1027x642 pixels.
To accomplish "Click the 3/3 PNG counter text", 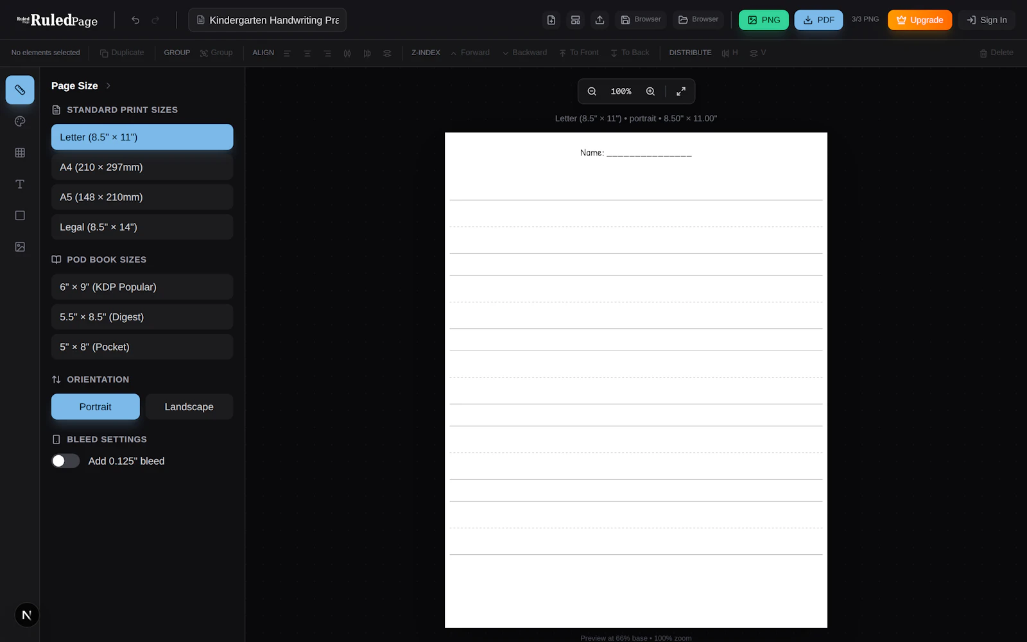I will pos(865,19).
